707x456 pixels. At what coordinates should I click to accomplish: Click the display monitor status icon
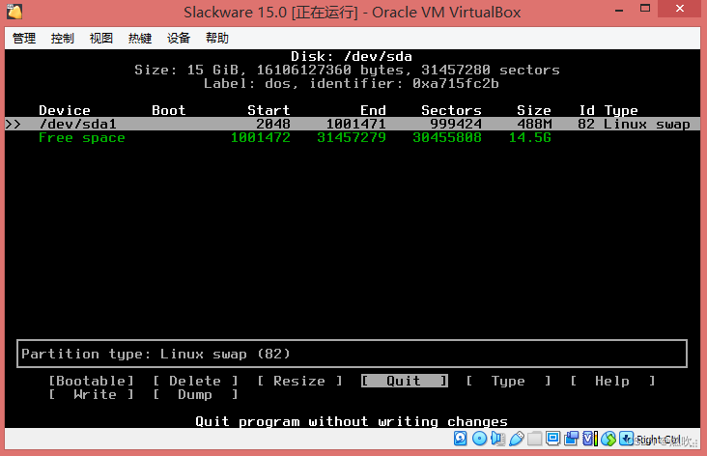552,438
